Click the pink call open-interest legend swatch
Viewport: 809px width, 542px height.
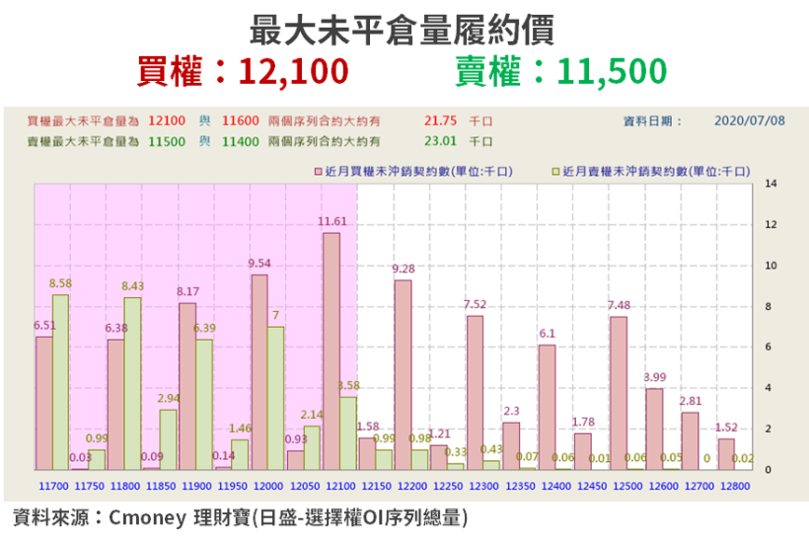tap(319, 172)
